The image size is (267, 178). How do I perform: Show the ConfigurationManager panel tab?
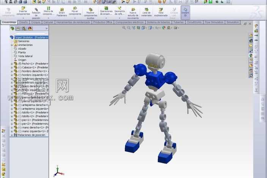pos(24,28)
